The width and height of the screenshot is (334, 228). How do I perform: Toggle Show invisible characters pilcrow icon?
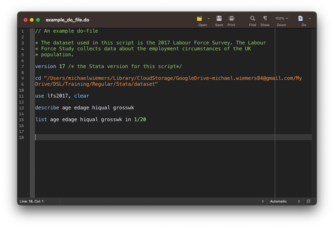pyautogui.click(x=265, y=18)
